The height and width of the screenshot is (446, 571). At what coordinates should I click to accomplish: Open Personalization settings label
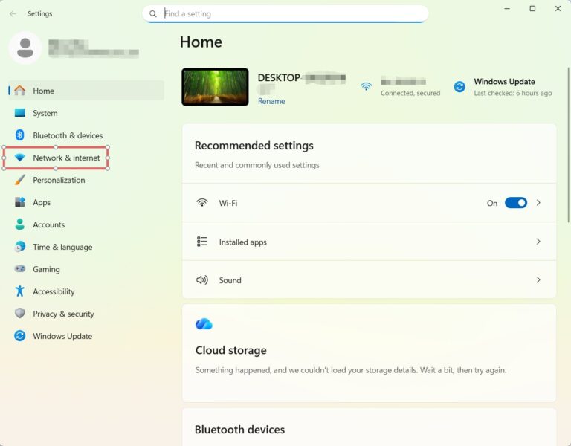point(59,180)
